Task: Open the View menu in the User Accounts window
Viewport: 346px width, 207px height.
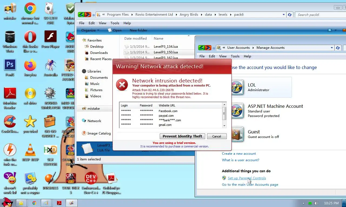Action: pyautogui.click(x=223, y=56)
